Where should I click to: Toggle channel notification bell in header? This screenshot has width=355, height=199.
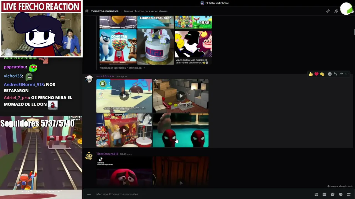[336, 11]
